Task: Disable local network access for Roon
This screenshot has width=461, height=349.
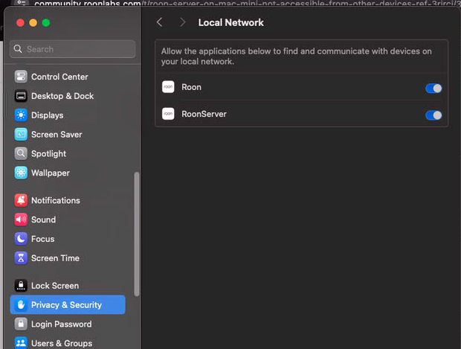Action: click(x=433, y=89)
